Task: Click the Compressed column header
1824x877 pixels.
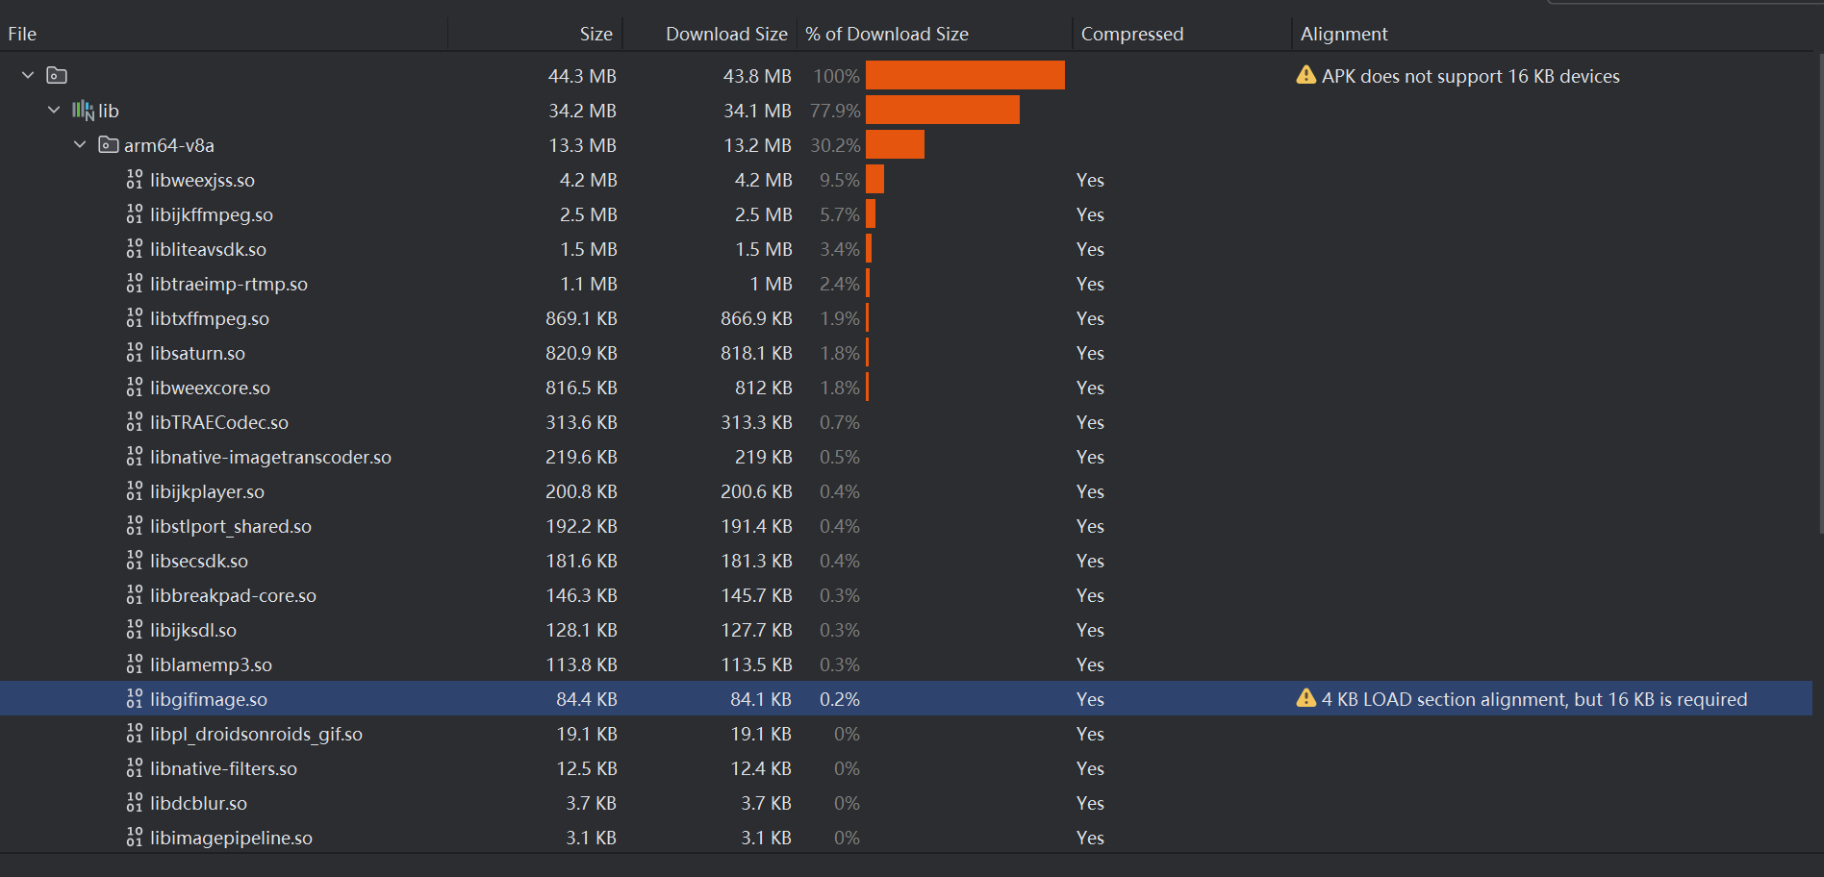Action: tap(1131, 34)
